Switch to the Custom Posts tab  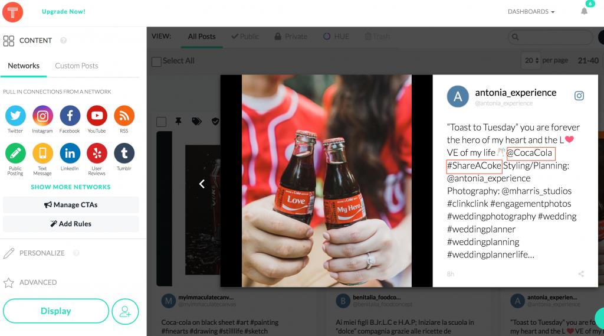click(77, 66)
